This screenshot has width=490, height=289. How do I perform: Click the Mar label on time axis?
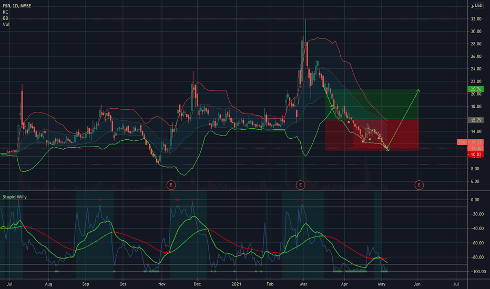303,284
